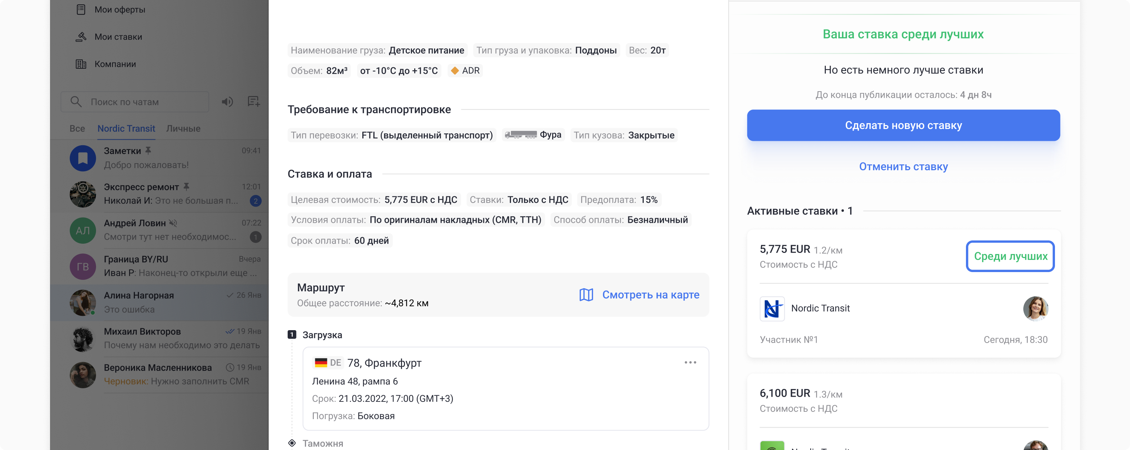1130x450 pixels.
Task: Click the Срок оплаты 60 дней chip
Action: (x=340, y=240)
